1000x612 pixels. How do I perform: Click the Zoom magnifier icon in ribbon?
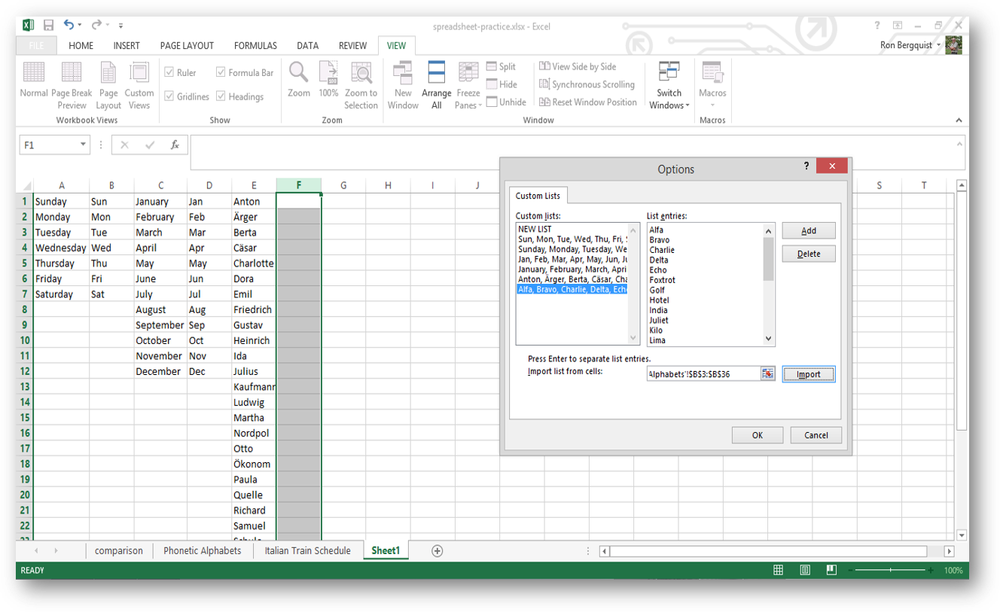[x=299, y=73]
